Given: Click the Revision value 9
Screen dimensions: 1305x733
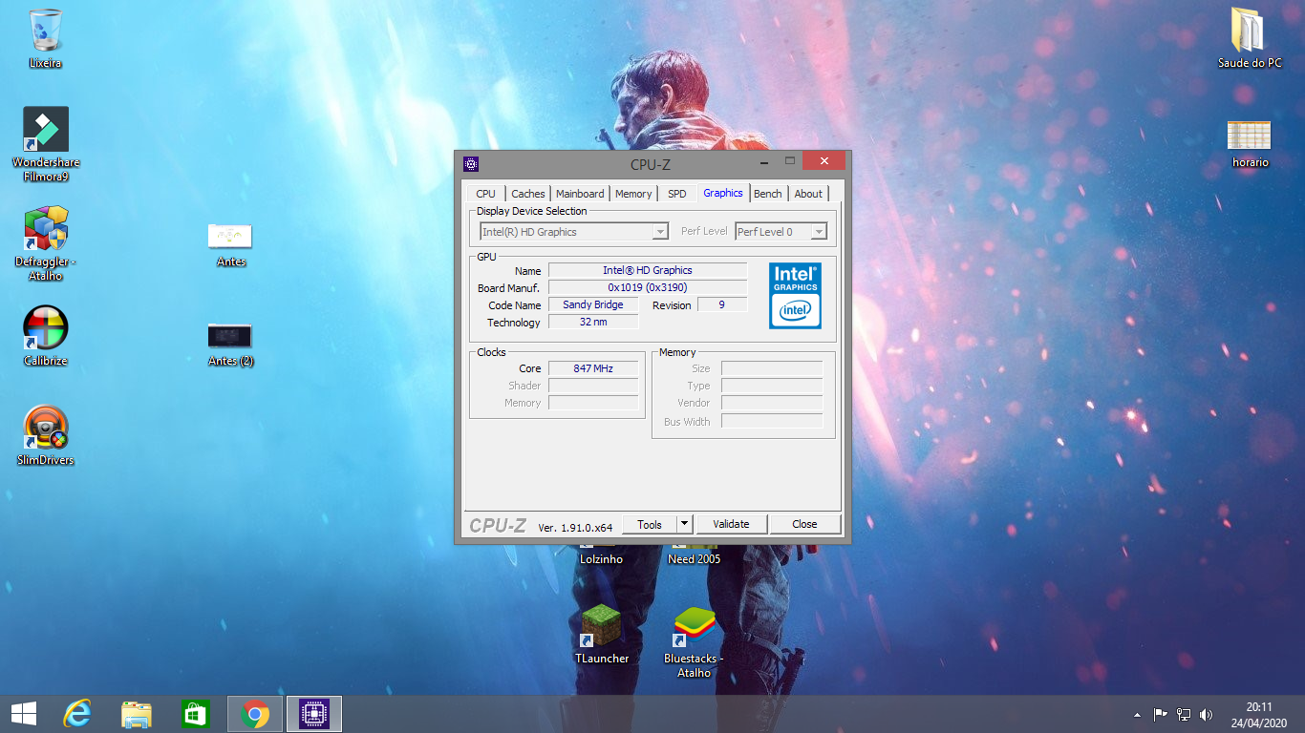Looking at the screenshot, I should (722, 305).
